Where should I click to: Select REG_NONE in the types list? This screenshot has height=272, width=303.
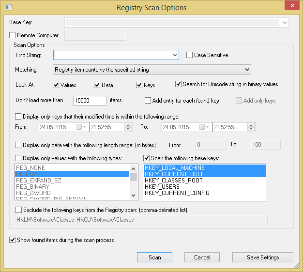[x=72, y=167]
